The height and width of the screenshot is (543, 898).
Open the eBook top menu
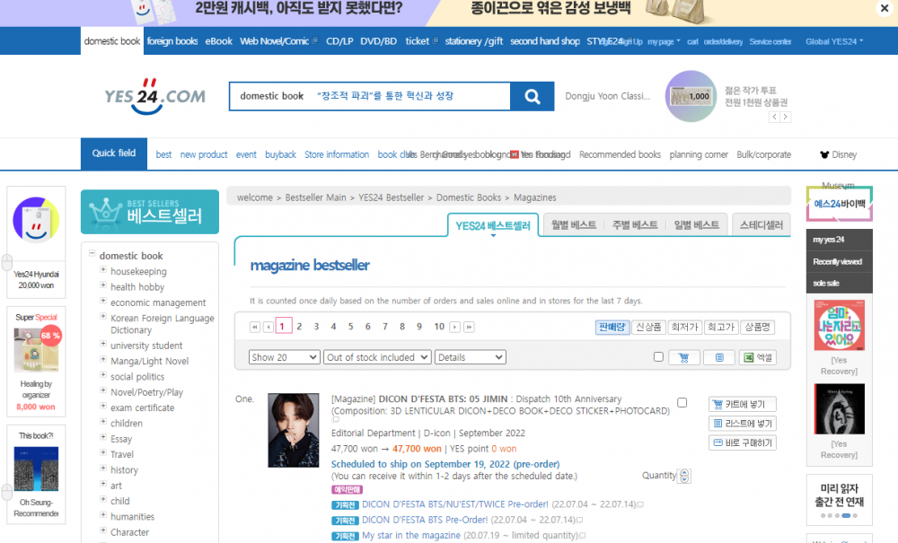(219, 41)
